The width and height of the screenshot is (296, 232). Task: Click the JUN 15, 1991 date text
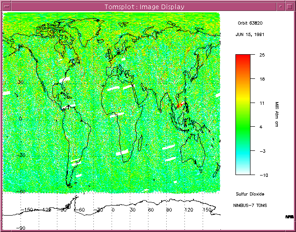250,34
